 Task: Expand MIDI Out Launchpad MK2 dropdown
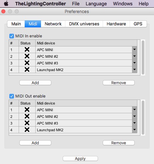coord(135,130)
